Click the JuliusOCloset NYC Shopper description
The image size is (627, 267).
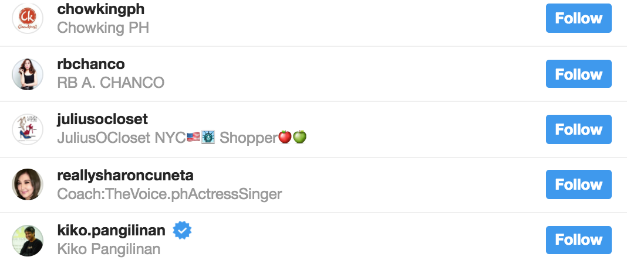click(x=182, y=138)
